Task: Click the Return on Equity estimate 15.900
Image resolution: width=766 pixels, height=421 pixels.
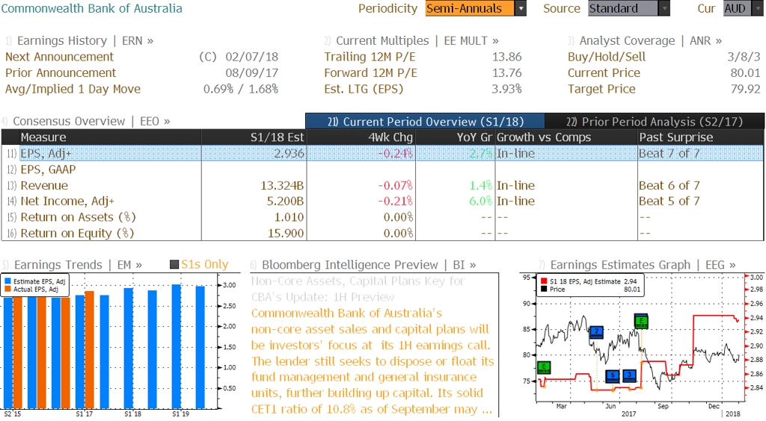Action: (x=286, y=233)
